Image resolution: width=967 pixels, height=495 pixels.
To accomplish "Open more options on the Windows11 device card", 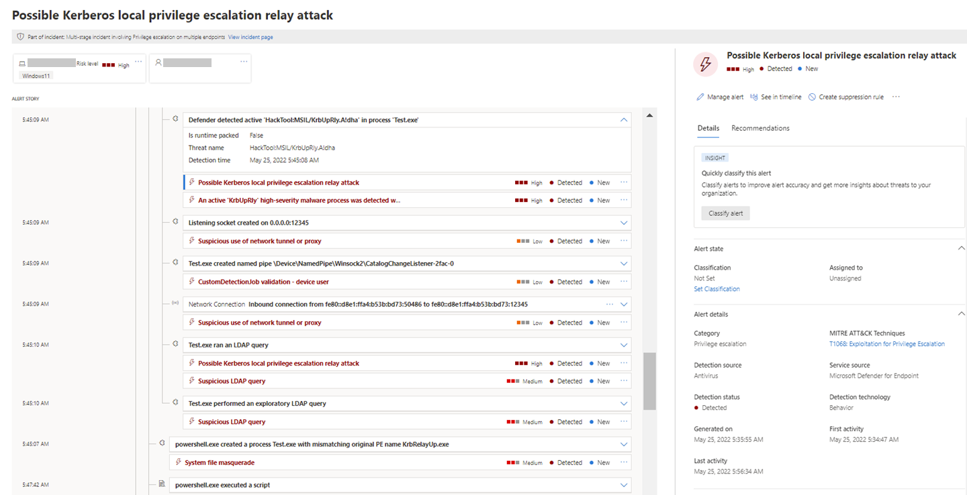I will pyautogui.click(x=138, y=61).
